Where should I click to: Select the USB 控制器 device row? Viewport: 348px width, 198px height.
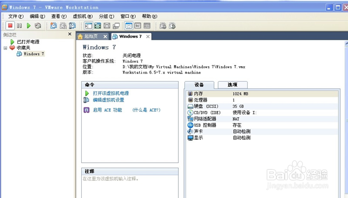click(x=262, y=125)
